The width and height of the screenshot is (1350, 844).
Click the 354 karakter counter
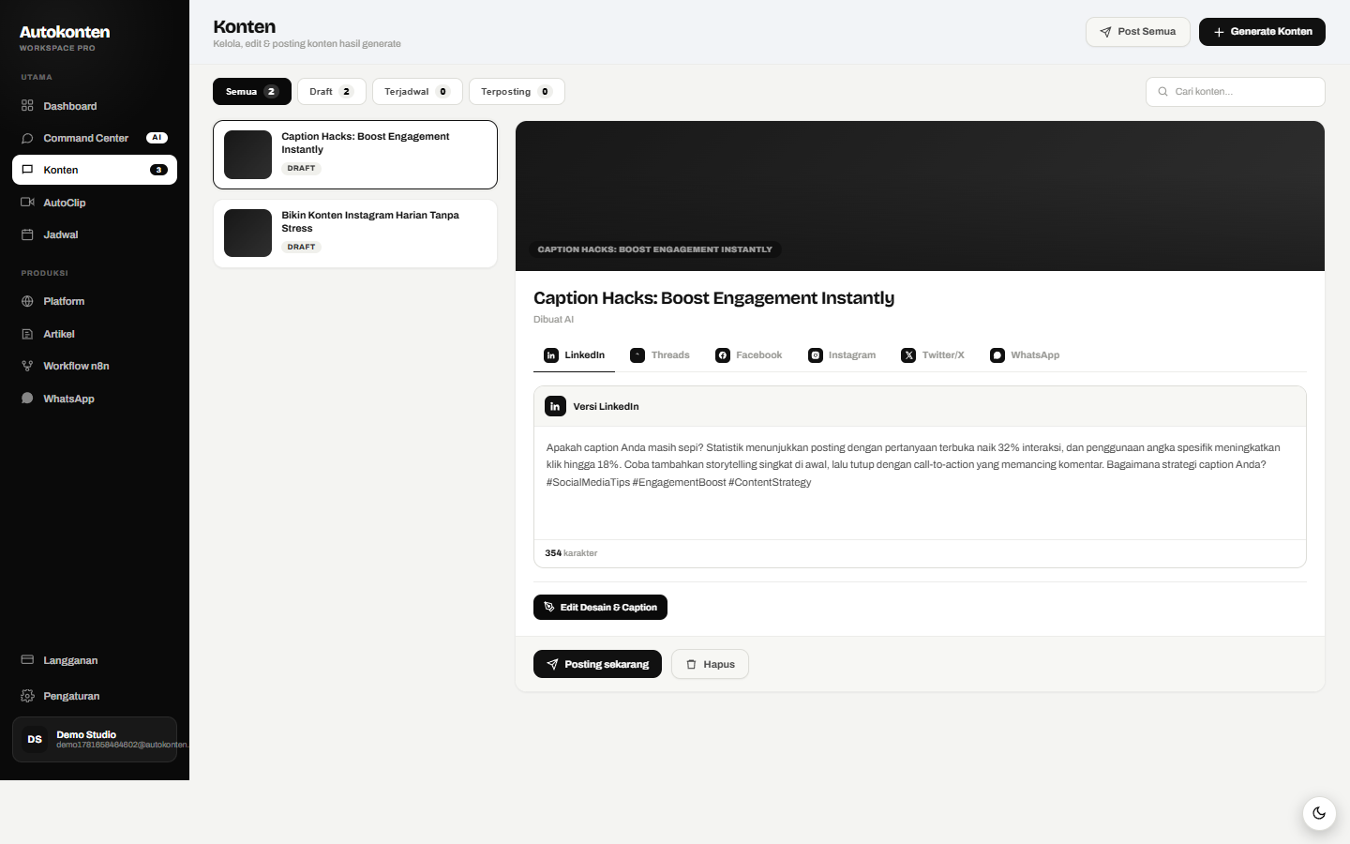click(571, 553)
